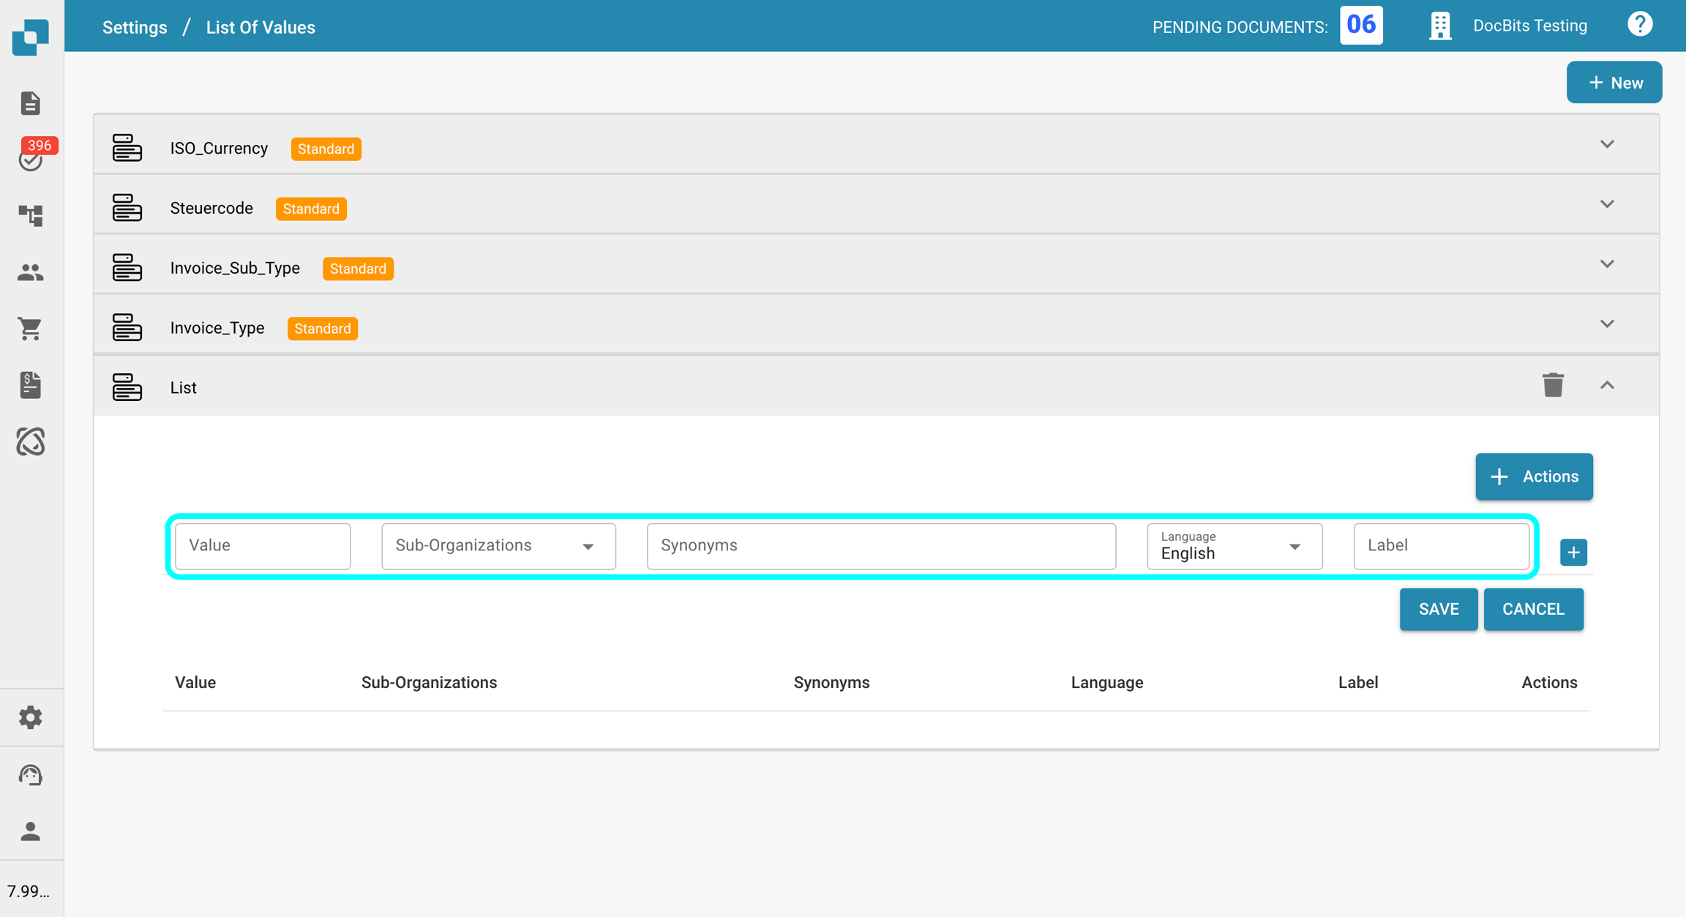Open the support headset icon in the sidebar

[31, 774]
